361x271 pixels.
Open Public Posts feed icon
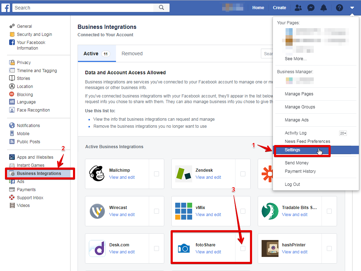click(x=12, y=141)
